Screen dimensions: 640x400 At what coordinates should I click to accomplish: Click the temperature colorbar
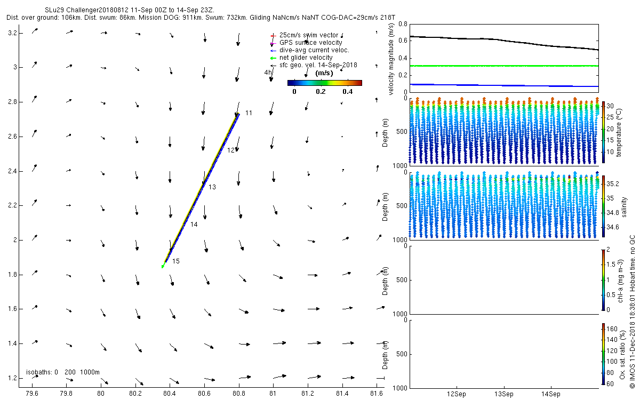[604, 131]
